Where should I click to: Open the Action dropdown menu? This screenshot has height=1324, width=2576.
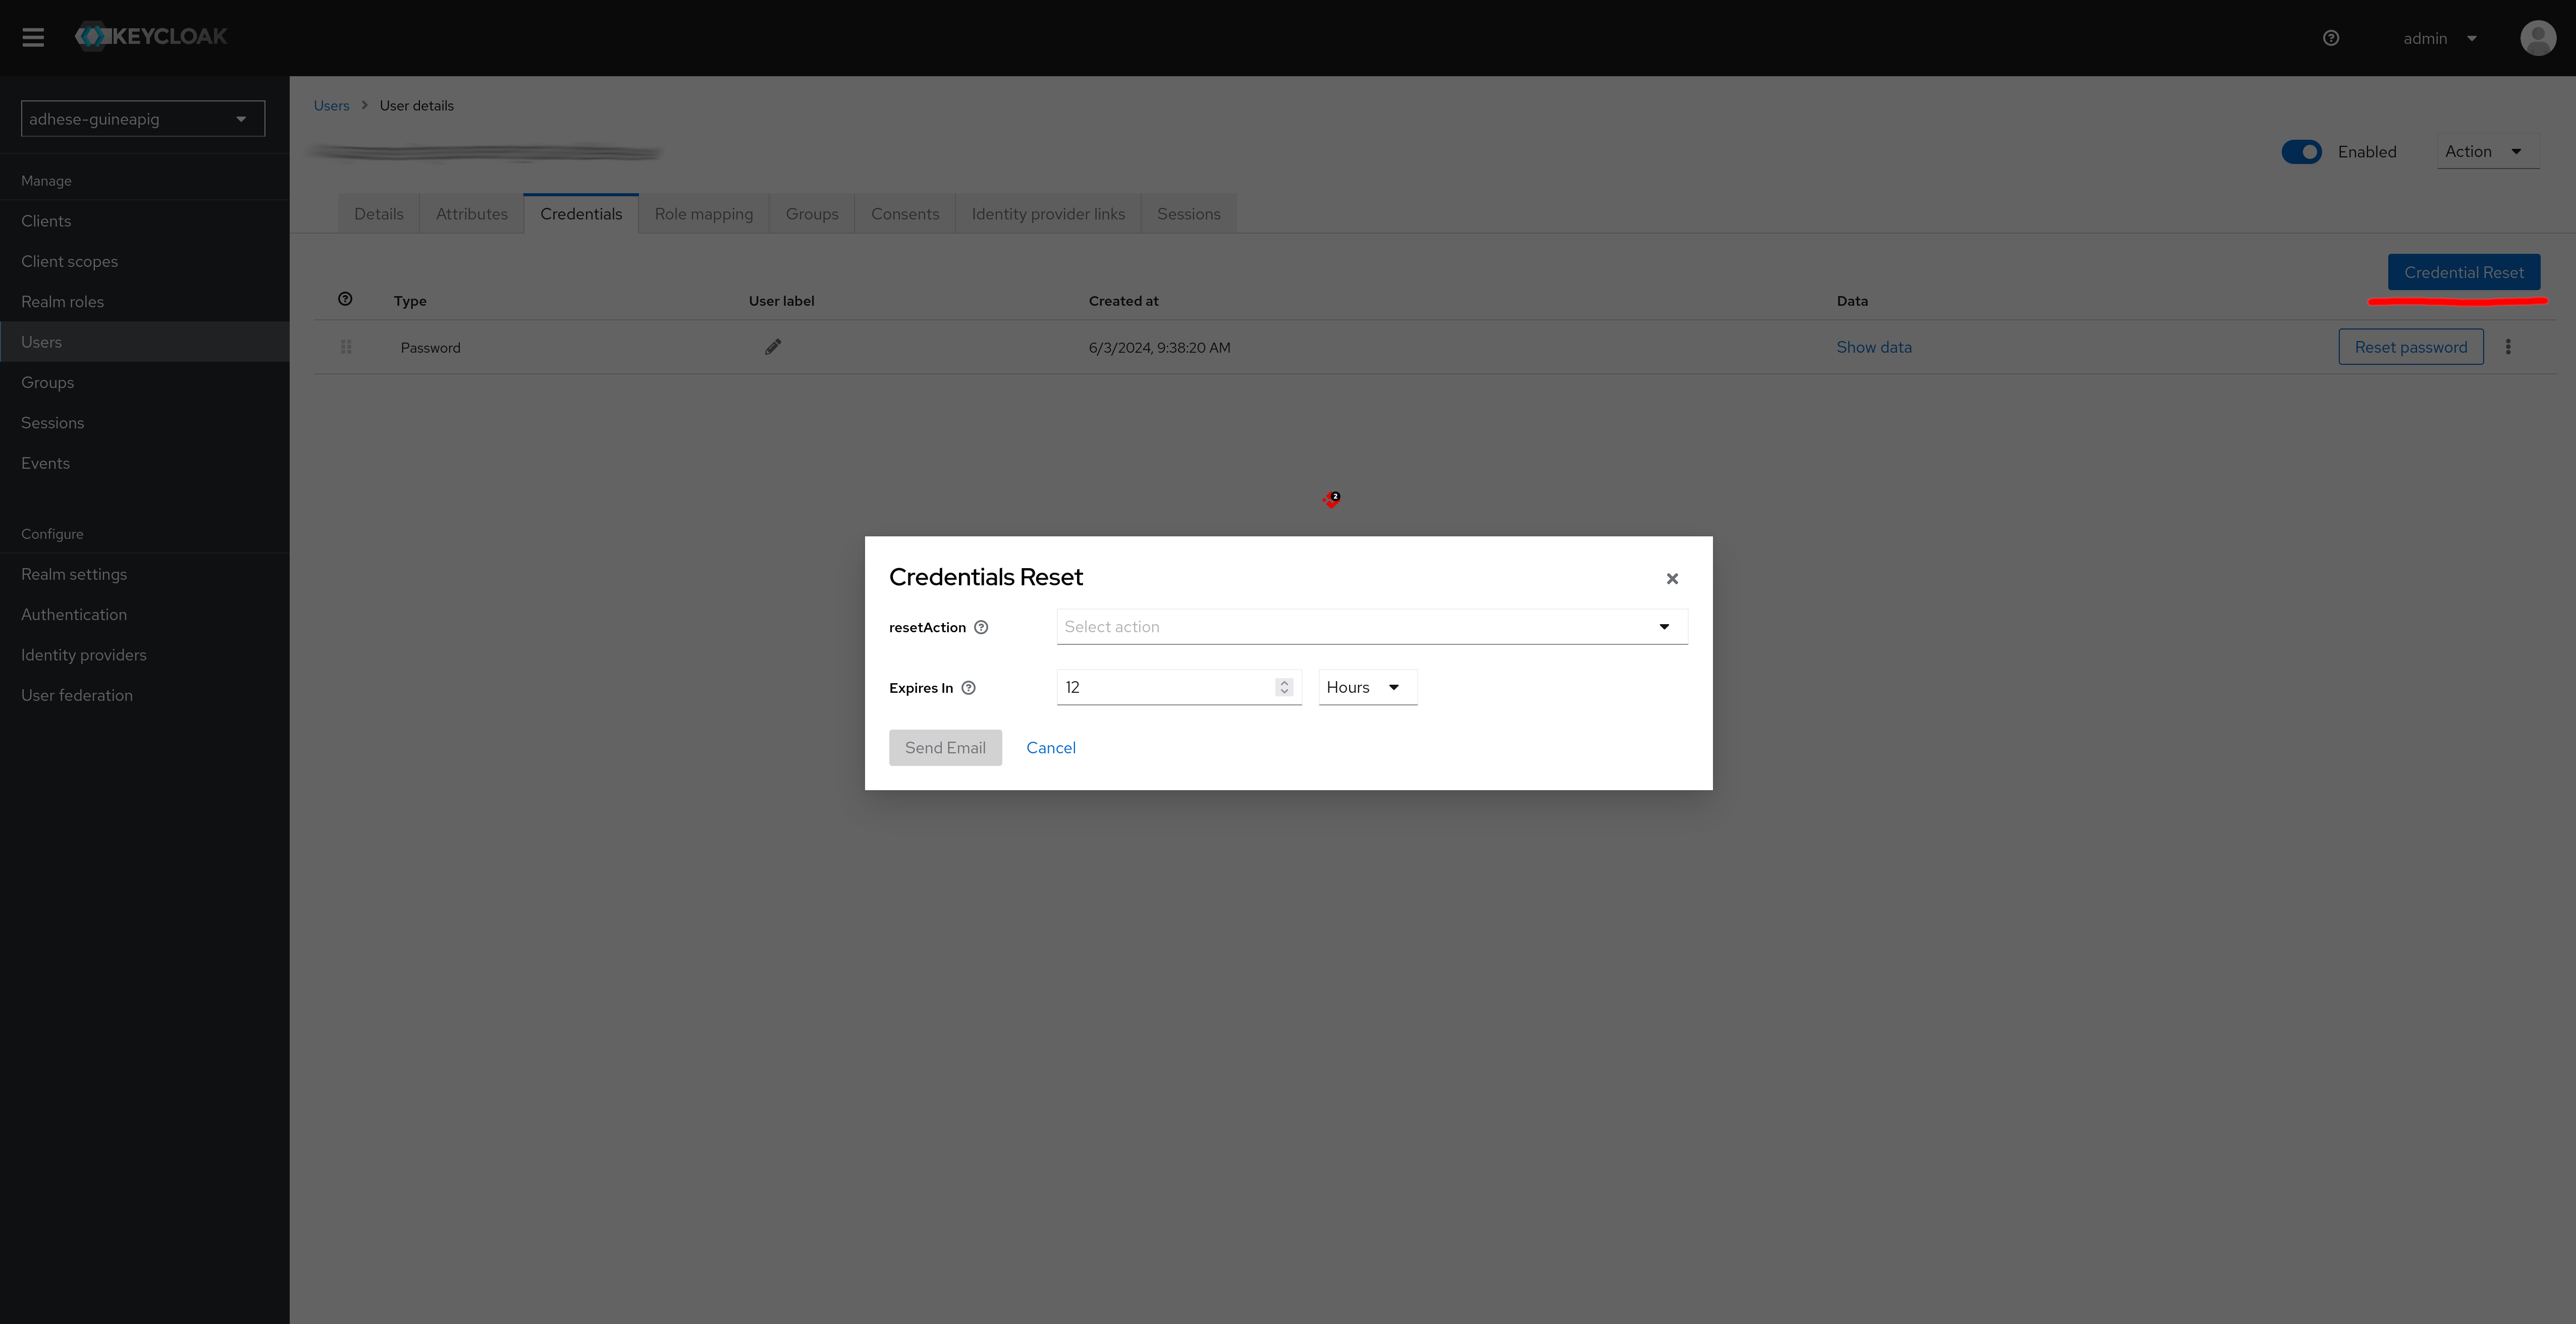(2488, 152)
